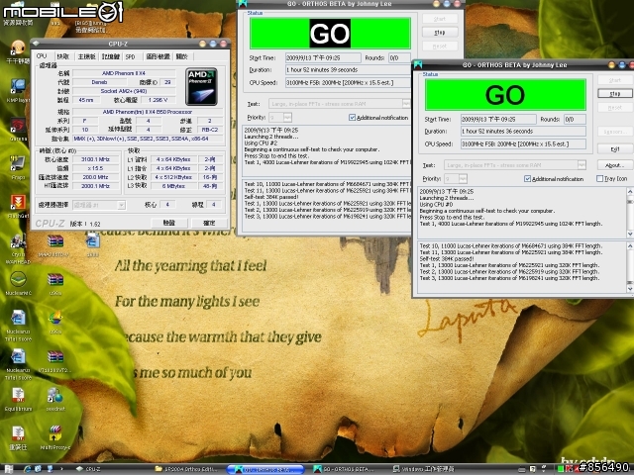Screen dimensions: 634x475
Task: Switch to Windows task manager taskbar button
Action: coord(425,469)
